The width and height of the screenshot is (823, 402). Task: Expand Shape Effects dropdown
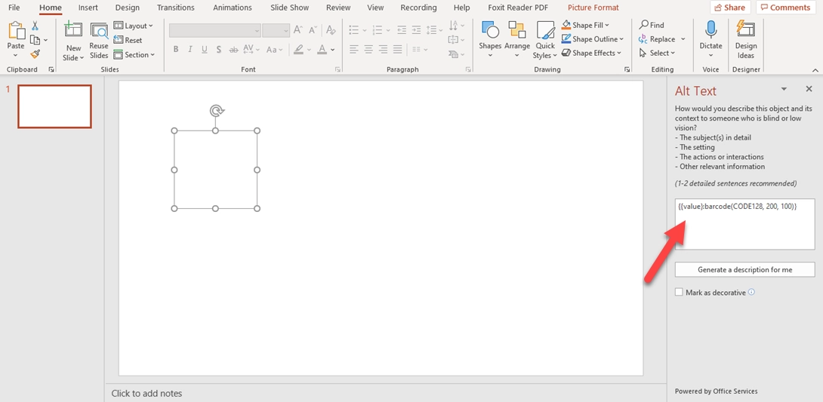point(619,53)
